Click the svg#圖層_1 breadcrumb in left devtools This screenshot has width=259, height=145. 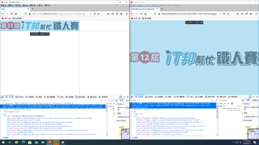pyautogui.click(x=5, y=138)
